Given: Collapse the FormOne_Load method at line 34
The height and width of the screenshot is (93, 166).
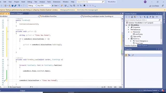Looking at the screenshot, I should point(8,60).
